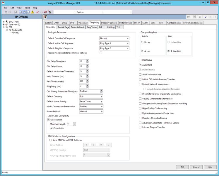Click the Park Timeout spinner
This screenshot has height=176, width=219.
point(88,81)
